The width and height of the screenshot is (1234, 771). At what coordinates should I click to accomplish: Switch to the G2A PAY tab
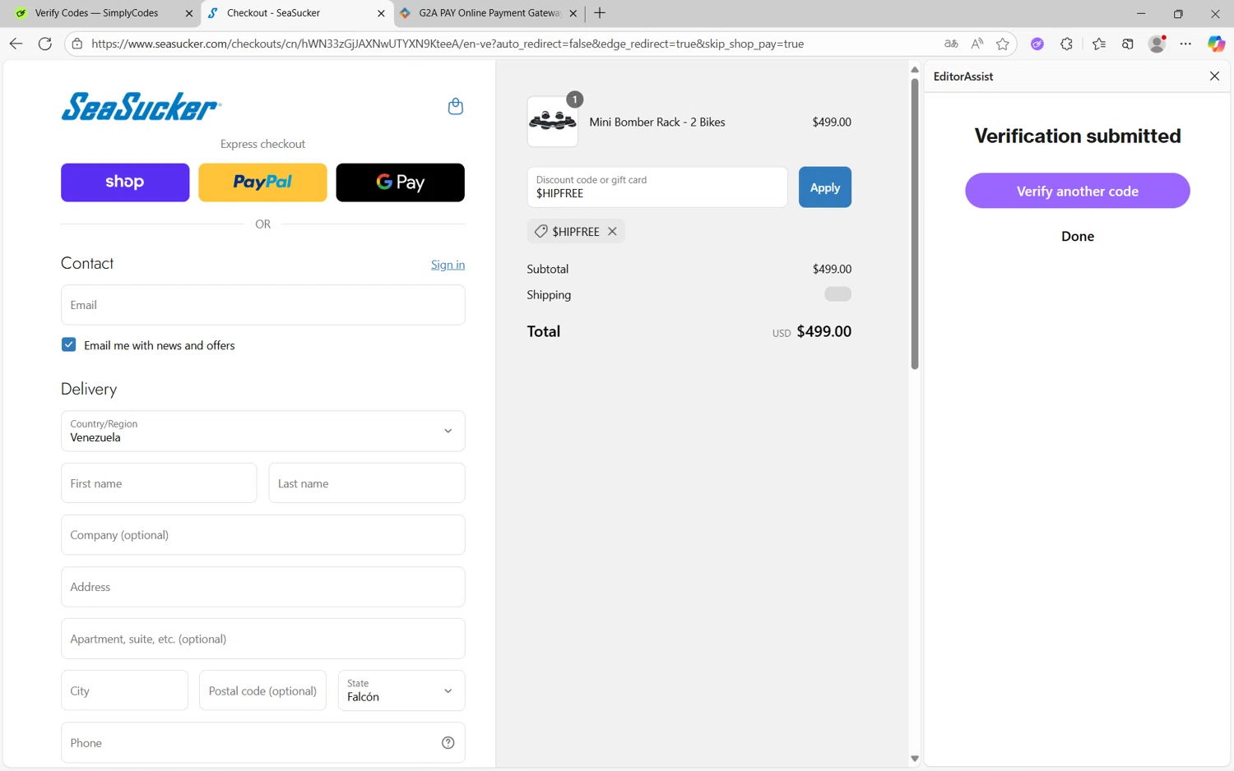point(489,13)
